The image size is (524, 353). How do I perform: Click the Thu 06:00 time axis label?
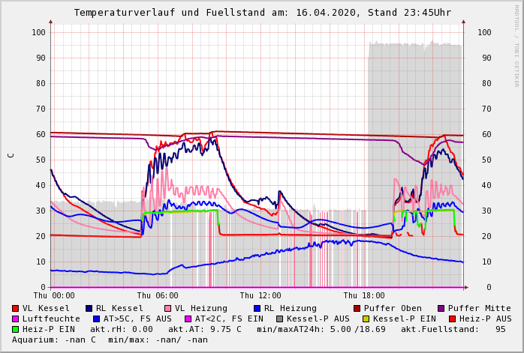coord(158,296)
